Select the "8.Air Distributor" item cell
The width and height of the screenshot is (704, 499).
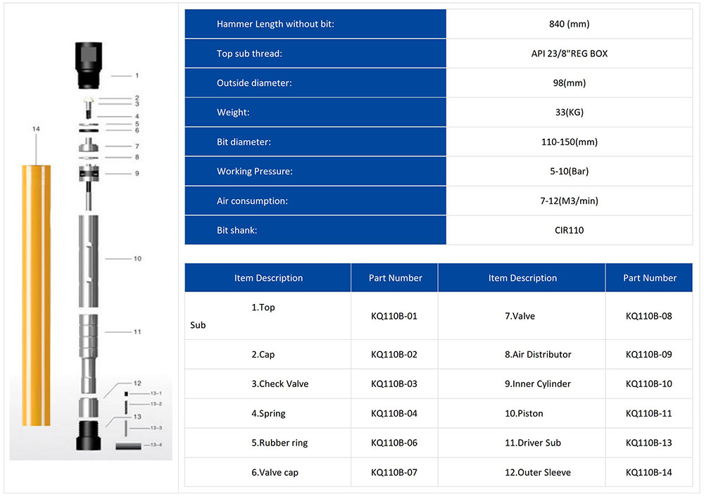point(538,354)
